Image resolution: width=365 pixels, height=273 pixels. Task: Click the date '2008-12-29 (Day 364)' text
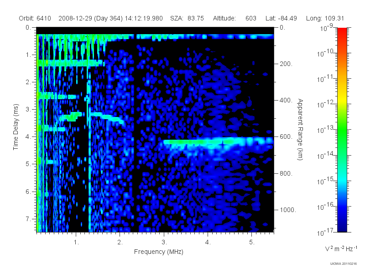coord(90,18)
